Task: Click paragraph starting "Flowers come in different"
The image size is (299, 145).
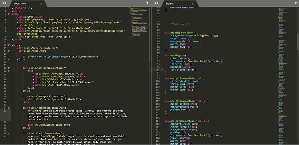Action: pos(77,115)
